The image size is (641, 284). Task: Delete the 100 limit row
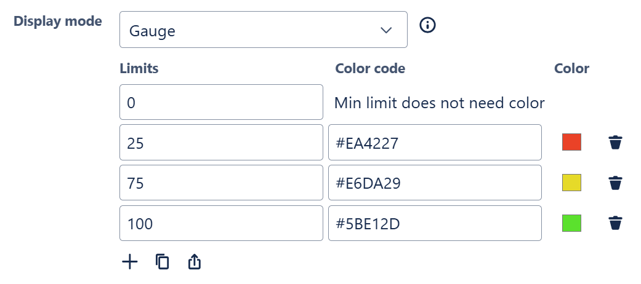tap(615, 223)
